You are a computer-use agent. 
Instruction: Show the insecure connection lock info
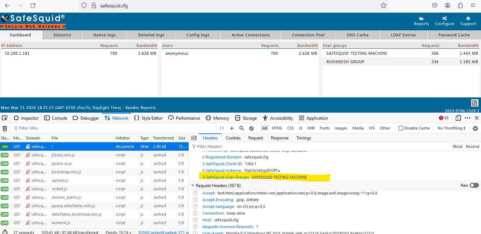tap(94, 6)
